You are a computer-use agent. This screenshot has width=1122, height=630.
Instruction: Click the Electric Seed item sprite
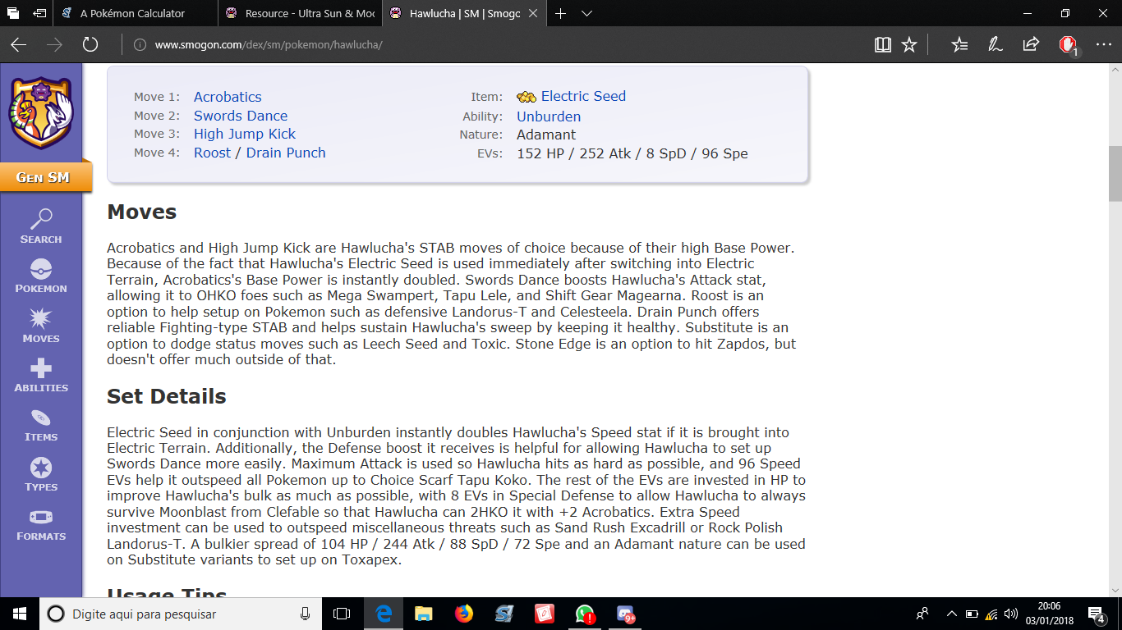pyautogui.click(x=527, y=97)
